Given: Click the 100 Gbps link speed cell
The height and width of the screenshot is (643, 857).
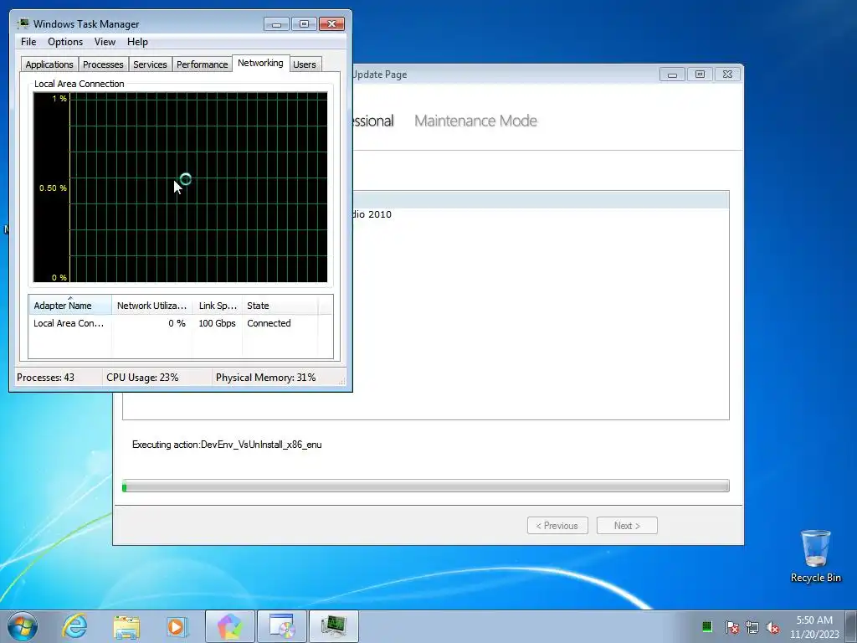Looking at the screenshot, I should [x=217, y=323].
